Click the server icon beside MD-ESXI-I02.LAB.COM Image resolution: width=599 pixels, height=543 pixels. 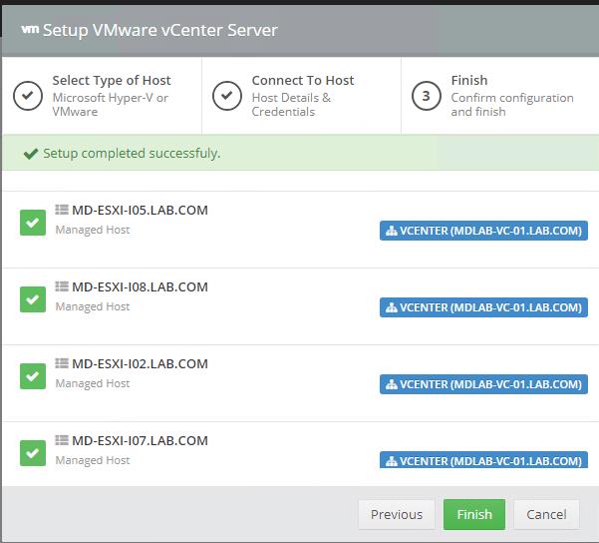(x=62, y=363)
